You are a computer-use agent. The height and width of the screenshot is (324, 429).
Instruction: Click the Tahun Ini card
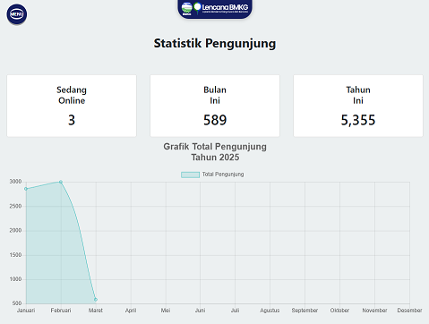point(358,106)
